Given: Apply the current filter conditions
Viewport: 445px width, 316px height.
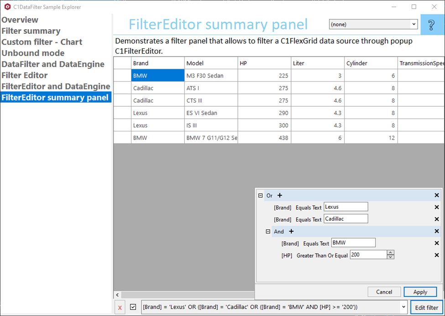Looking at the screenshot, I should click(420, 292).
